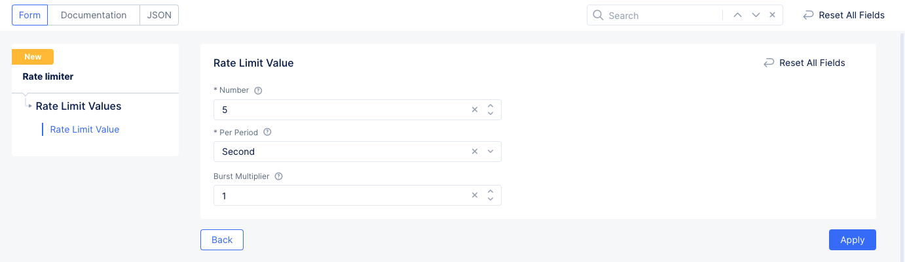Click the help icon beside Per Period
The width and height of the screenshot is (905, 262).
(267, 132)
